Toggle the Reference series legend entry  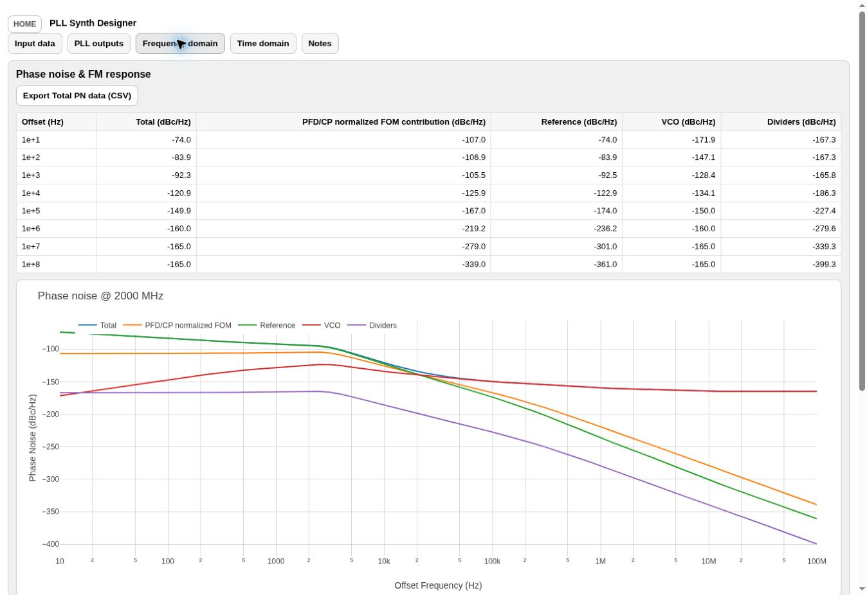pos(267,325)
